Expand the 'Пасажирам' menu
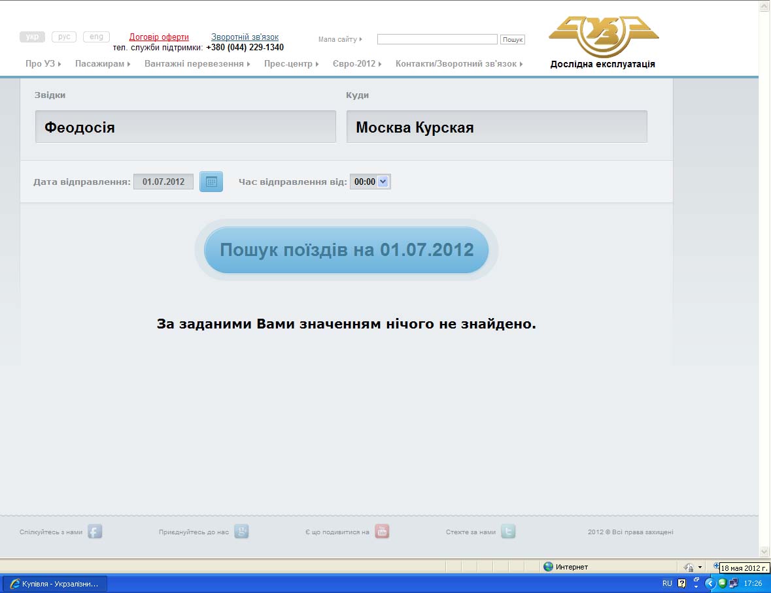Screen dimensions: 771x593 [x=103, y=64]
